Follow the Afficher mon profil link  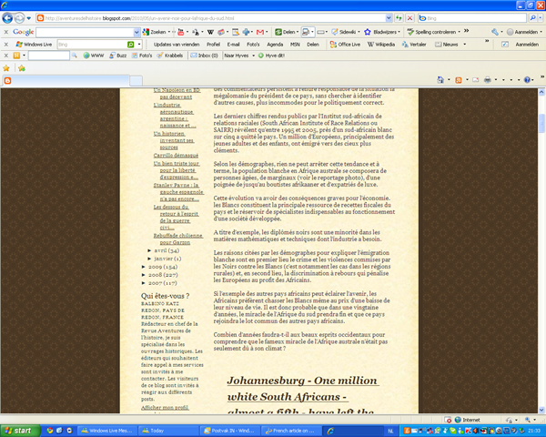[165, 408]
